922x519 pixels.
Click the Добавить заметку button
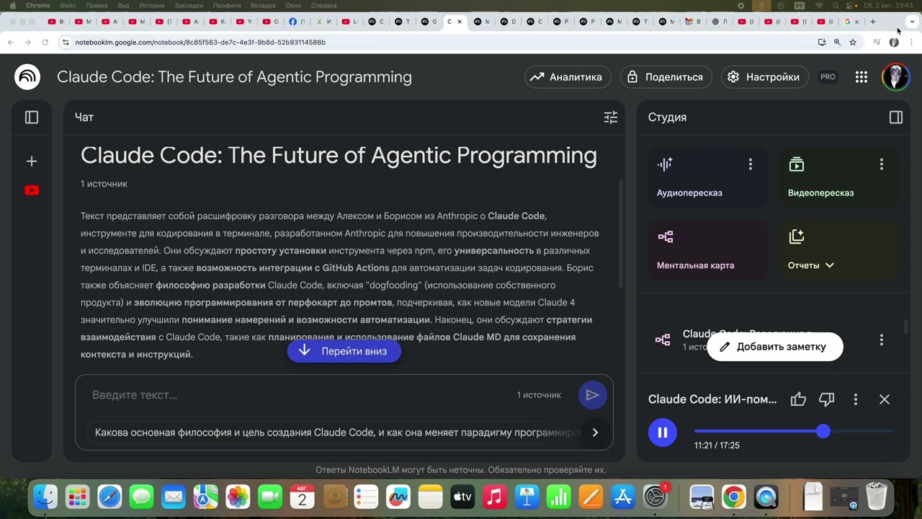coord(774,347)
